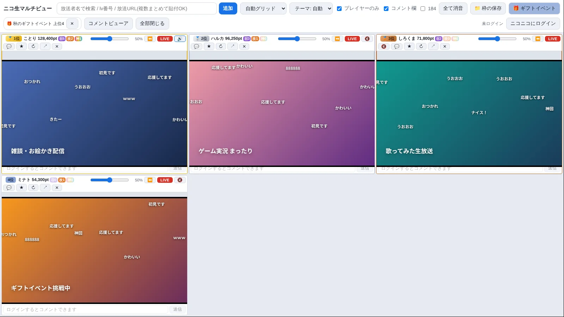The image size is (564, 317).
Task: Jump to LIVE on ミナト's player
Action: click(x=165, y=180)
